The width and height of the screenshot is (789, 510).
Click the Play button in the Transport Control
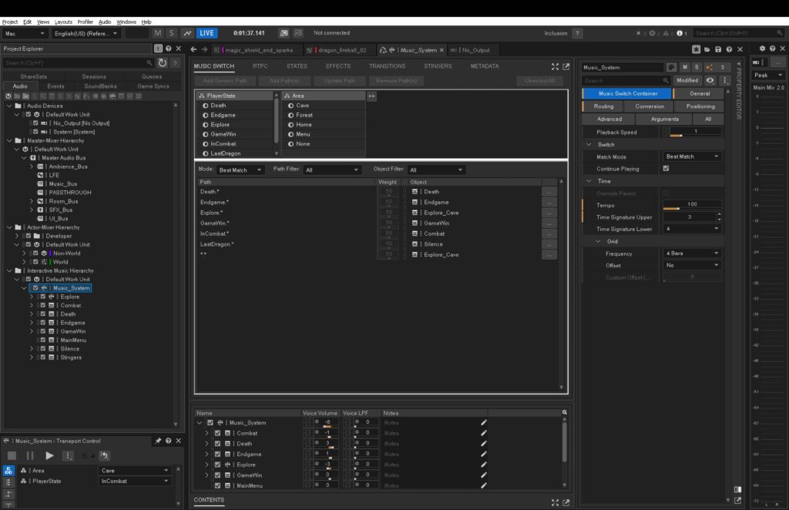pyautogui.click(x=49, y=455)
